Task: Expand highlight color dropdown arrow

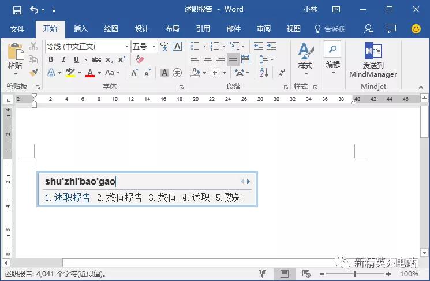Action: coord(80,73)
